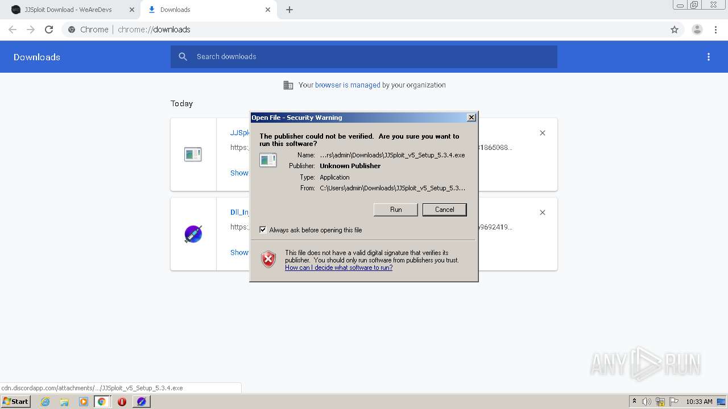Open the Downloads page more actions menu
728x409 pixels.
pos(709,57)
